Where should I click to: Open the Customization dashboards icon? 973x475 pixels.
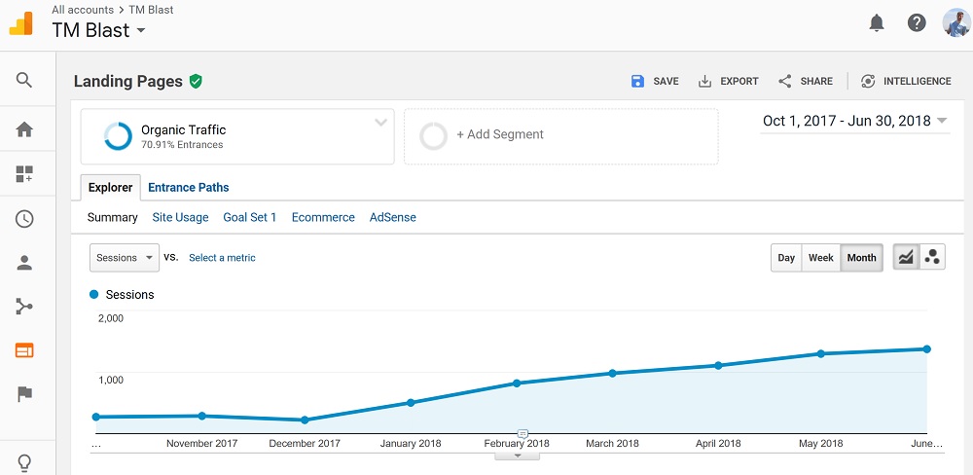24,174
